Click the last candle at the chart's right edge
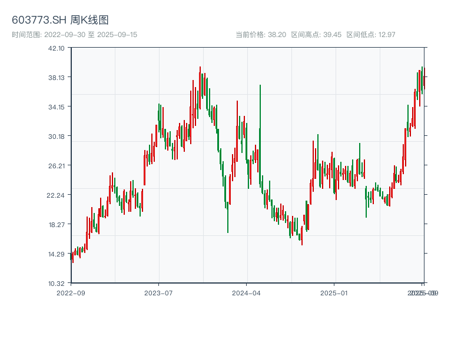Viewport: 471px width, 353px height. point(424,79)
